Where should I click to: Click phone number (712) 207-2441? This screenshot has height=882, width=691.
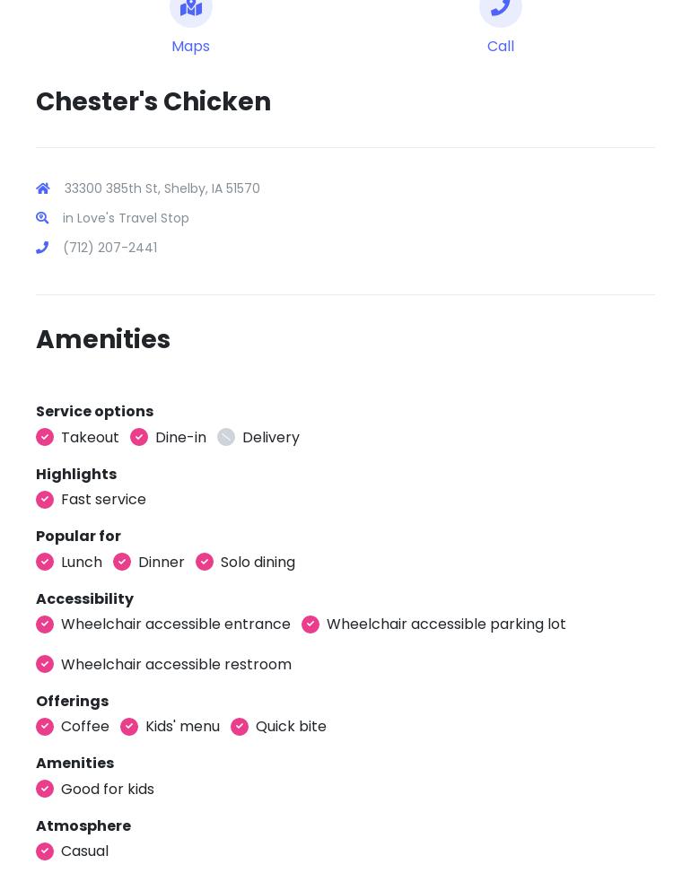(110, 248)
